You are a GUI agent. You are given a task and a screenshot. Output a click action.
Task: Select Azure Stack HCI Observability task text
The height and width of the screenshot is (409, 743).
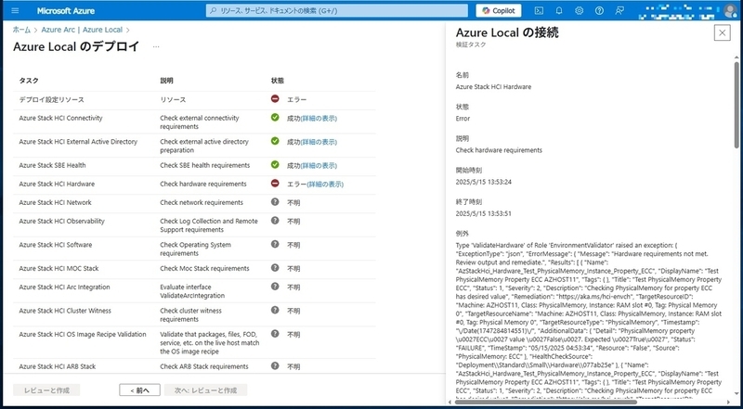coord(61,221)
